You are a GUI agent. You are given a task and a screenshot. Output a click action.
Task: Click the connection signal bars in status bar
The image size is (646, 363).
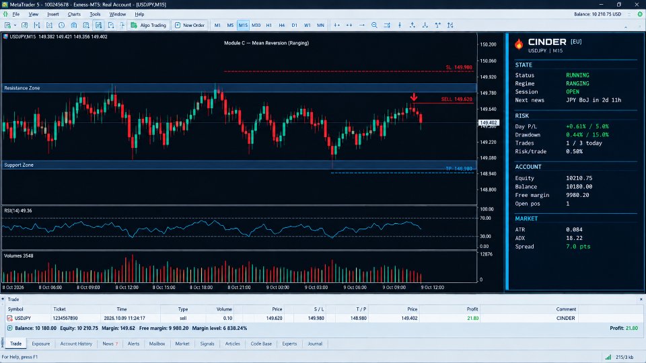(608, 357)
